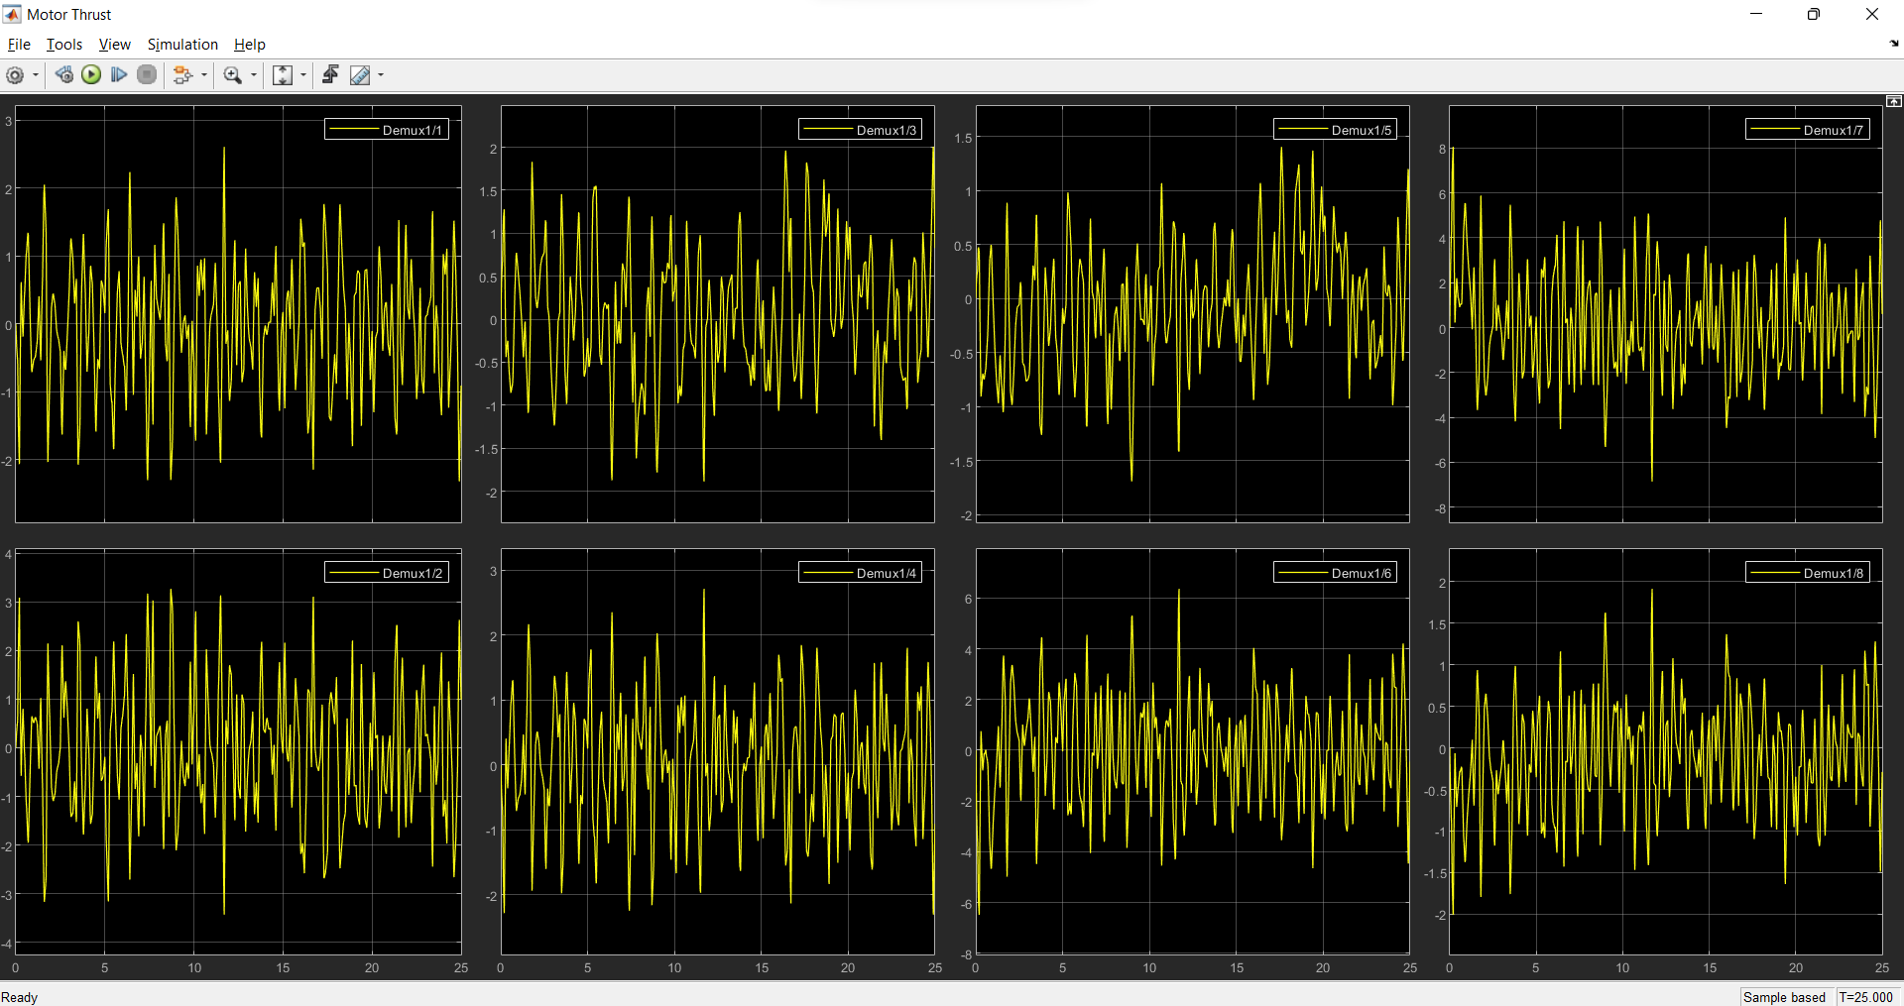
Task: Select the Zoom magnifier tool
Action: (233, 75)
